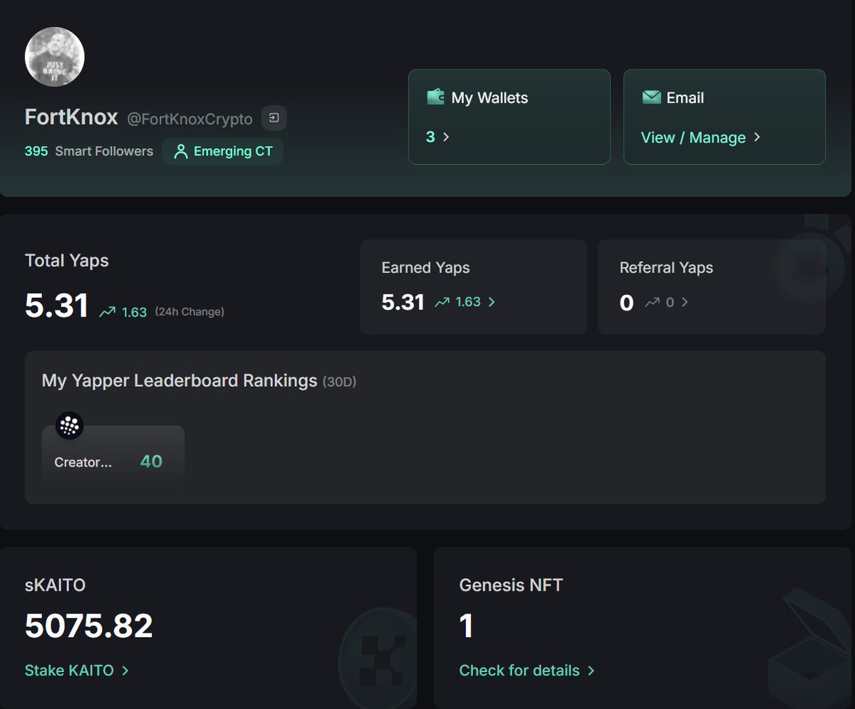
Task: Open the Creator... leaderboard ranking card
Action: tap(113, 456)
